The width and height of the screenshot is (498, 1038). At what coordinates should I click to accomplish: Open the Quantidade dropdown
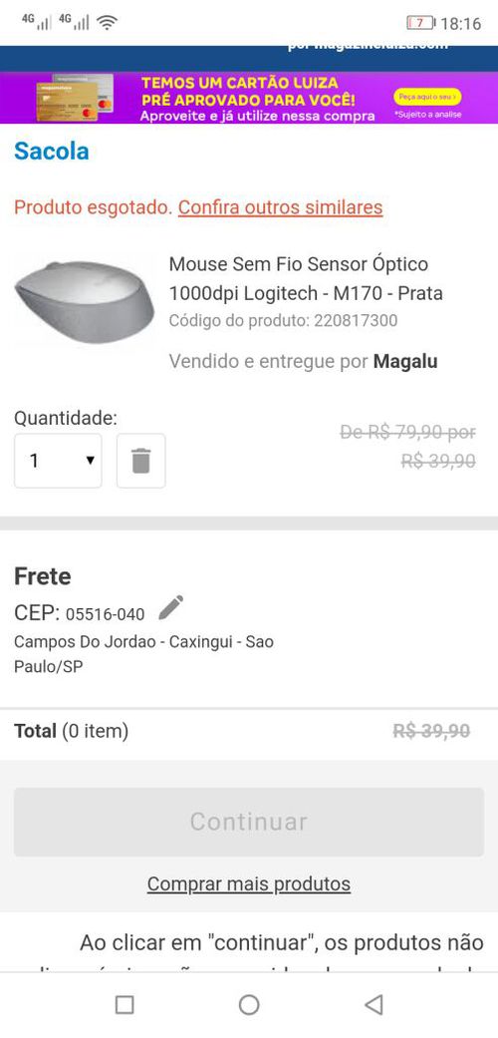pos(58,461)
